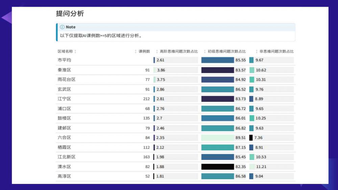Click the 江北新区 district name
The height and width of the screenshot is (190, 338).
[66, 157]
